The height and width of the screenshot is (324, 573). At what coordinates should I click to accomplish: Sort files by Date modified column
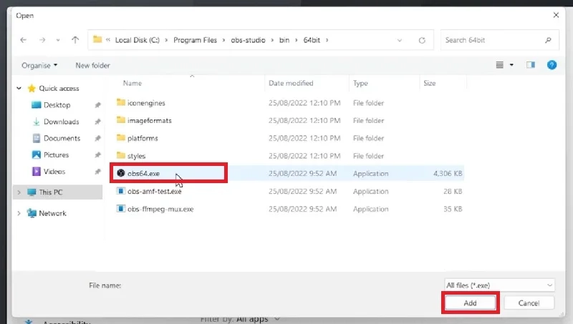pos(291,84)
